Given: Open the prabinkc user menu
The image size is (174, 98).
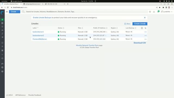Looking at the screenshot, I should click(167, 12).
